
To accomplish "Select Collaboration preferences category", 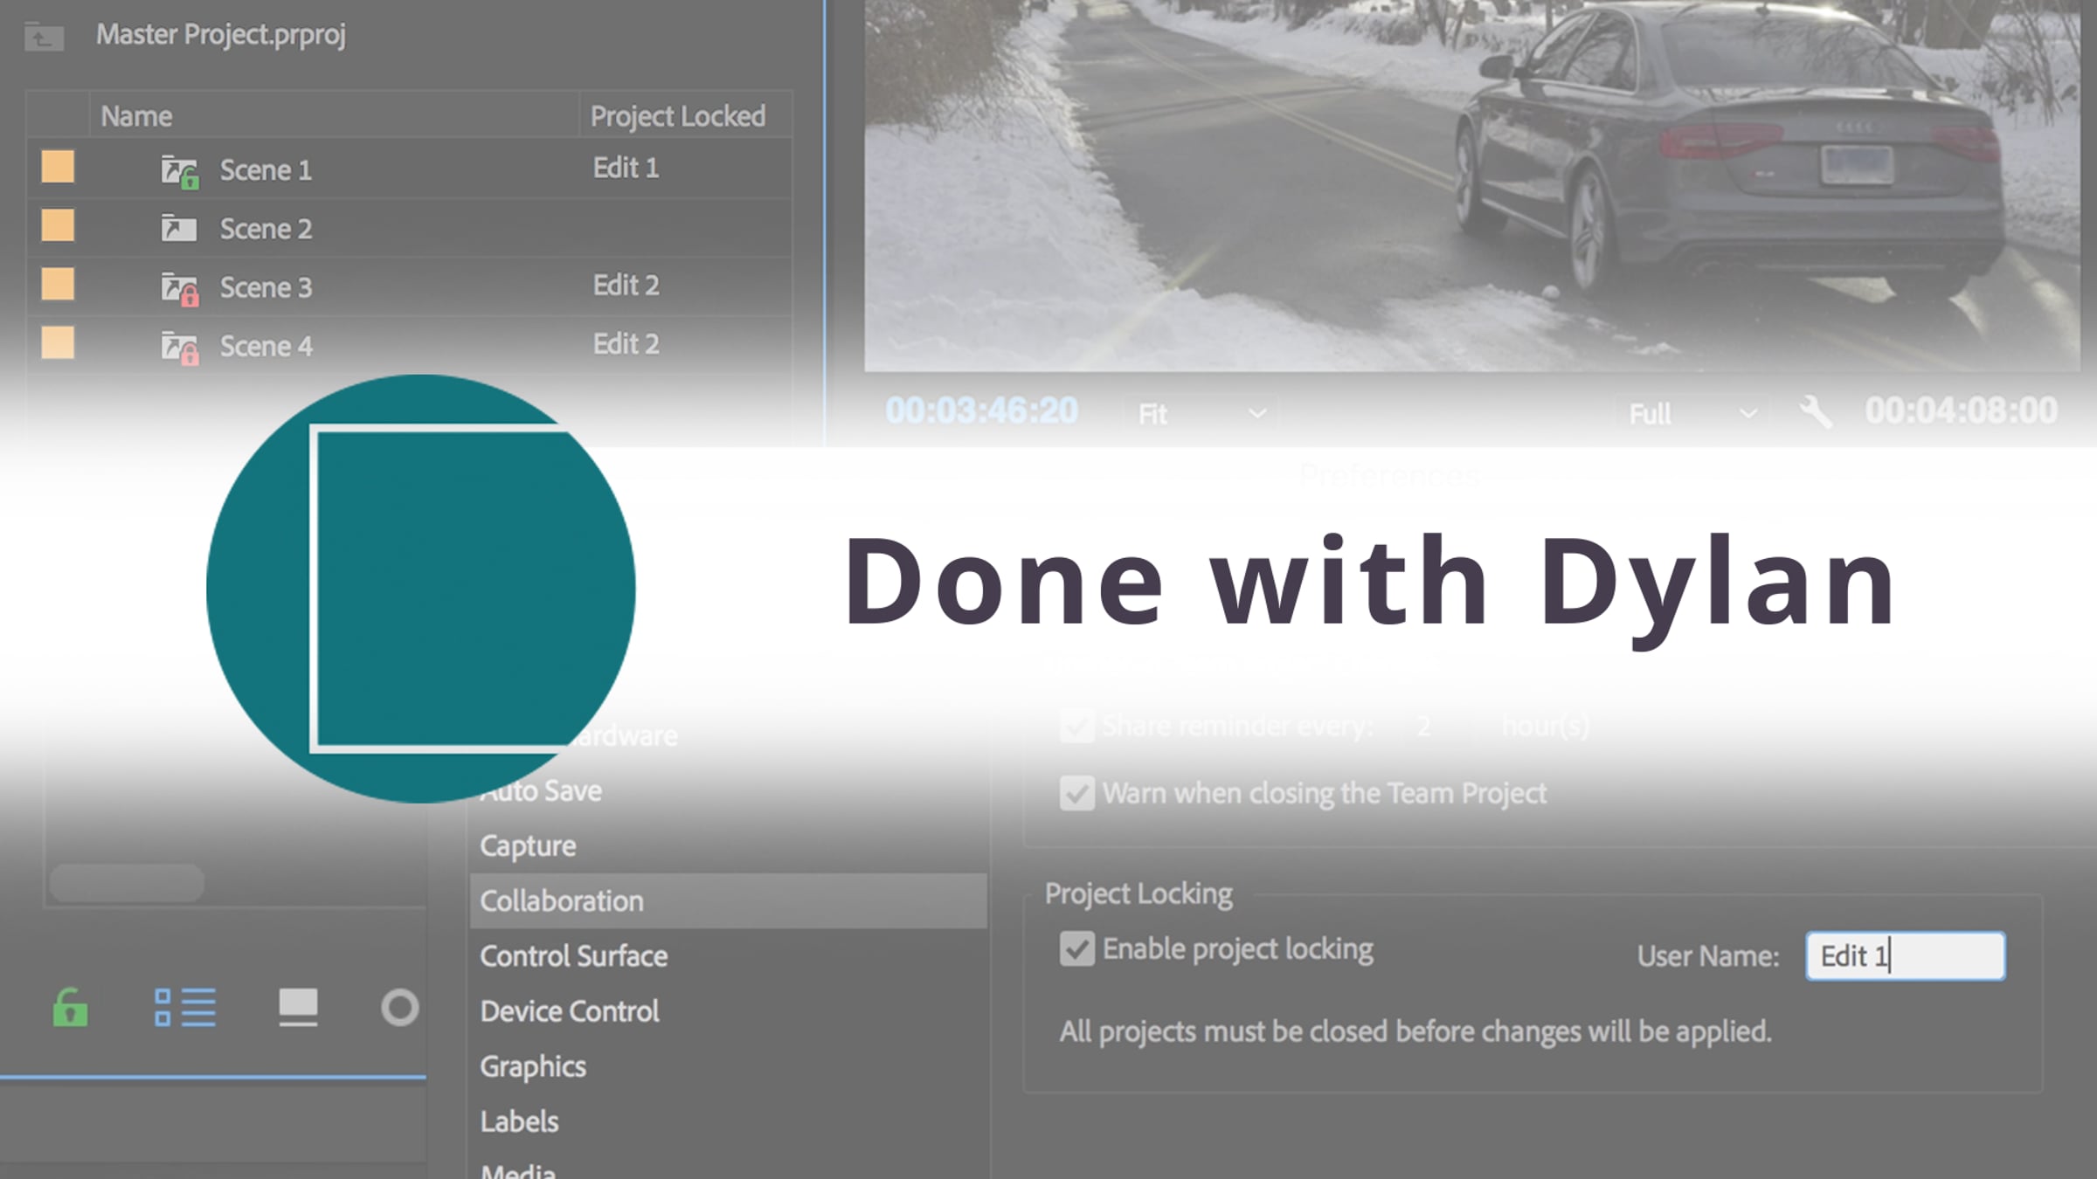I will coord(561,901).
